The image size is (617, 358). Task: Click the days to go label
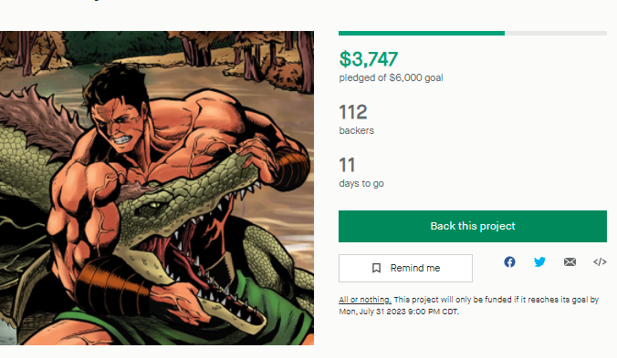(x=361, y=183)
